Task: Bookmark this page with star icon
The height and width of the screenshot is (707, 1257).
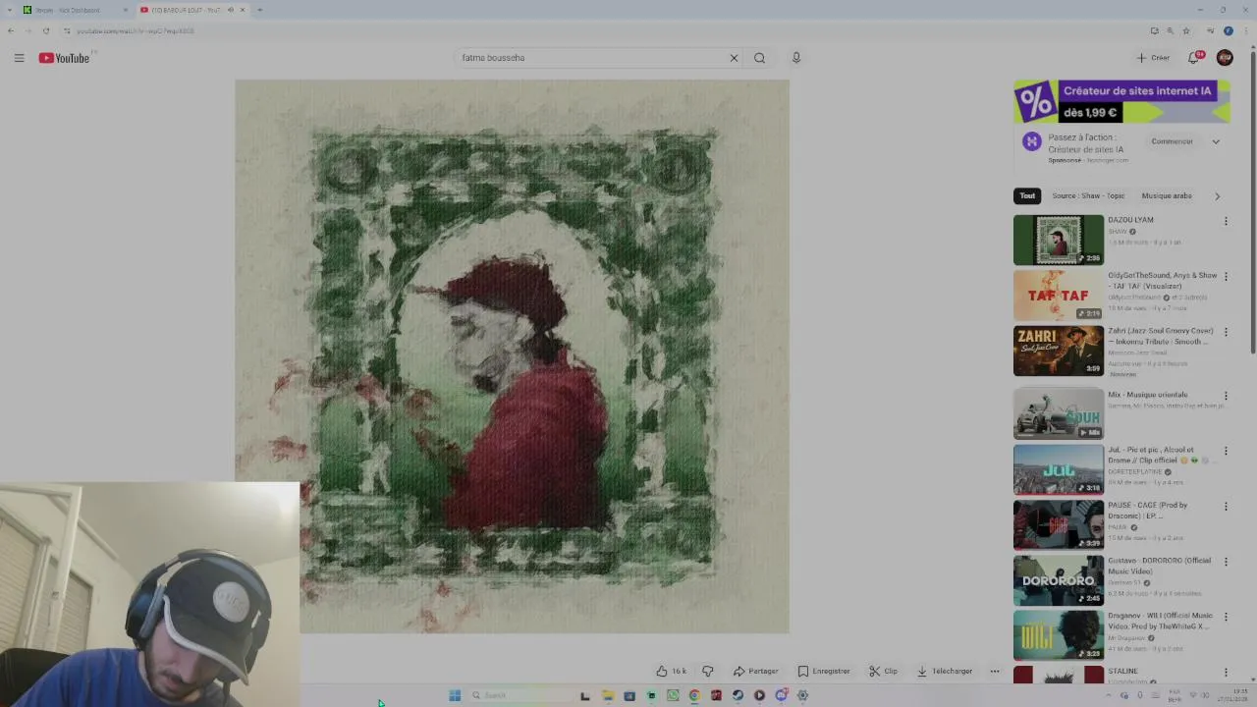Action: [1186, 30]
